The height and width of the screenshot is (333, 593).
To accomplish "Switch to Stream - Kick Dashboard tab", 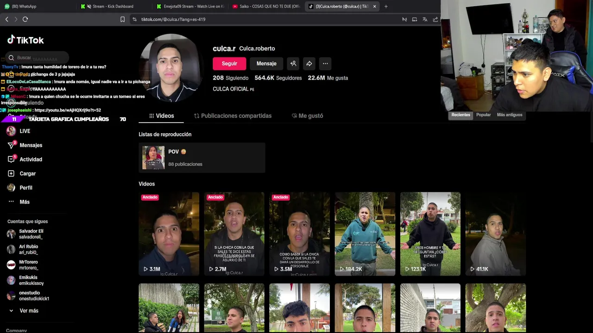I will (113, 6).
